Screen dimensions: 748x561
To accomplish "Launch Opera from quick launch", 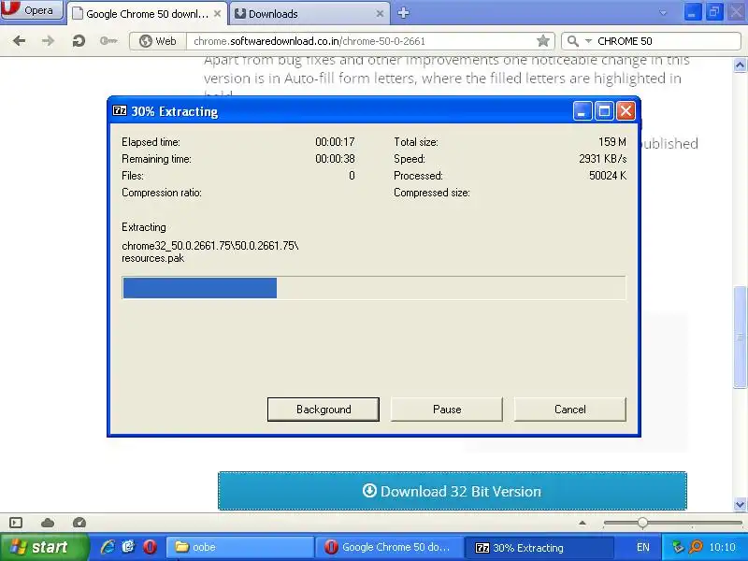I will pos(150,547).
